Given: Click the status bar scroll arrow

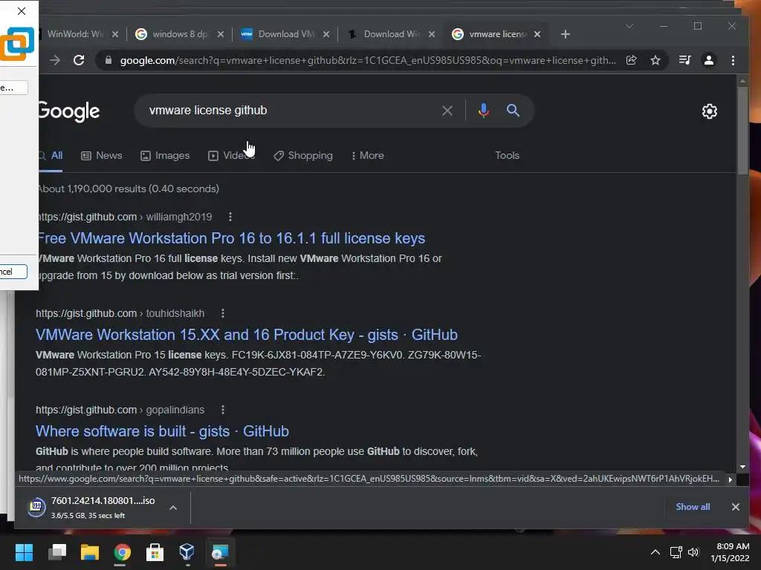Looking at the screenshot, I should [730, 479].
